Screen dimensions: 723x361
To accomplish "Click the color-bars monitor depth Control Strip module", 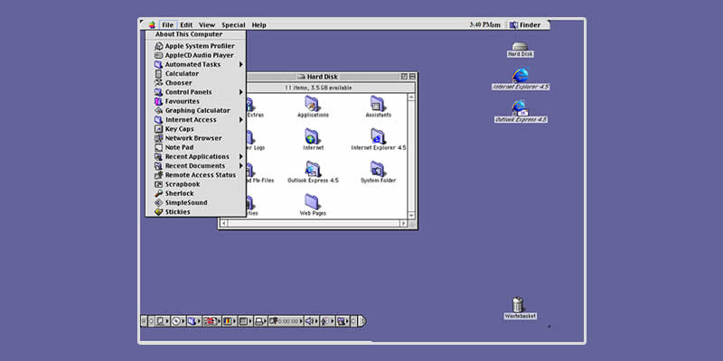I will 230,321.
